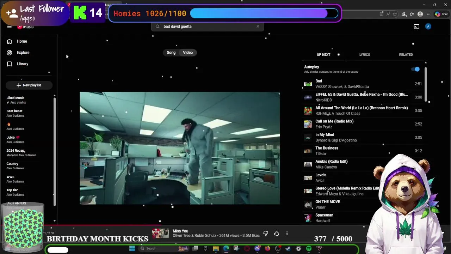Select the UP NEXT tab
451x254 pixels.
(323, 55)
